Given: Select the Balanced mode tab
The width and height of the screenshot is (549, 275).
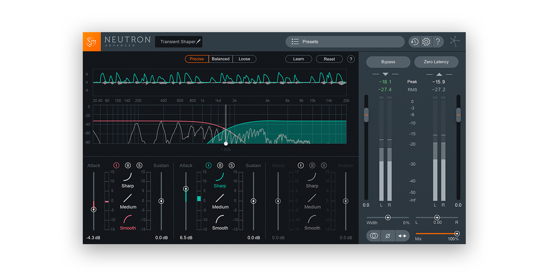Looking at the screenshot, I should tap(220, 59).
